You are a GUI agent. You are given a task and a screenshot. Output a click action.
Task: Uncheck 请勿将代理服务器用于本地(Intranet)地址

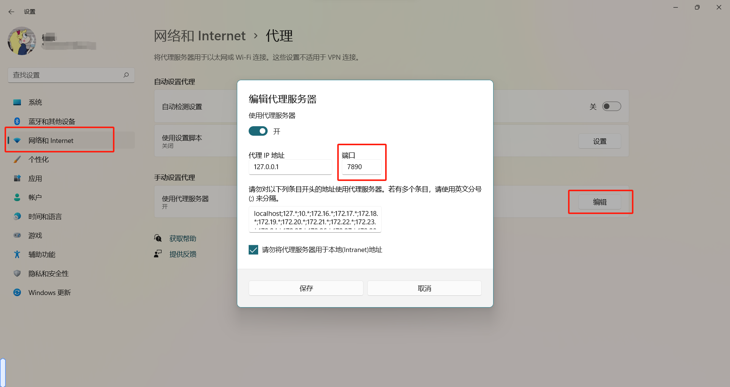tap(253, 249)
